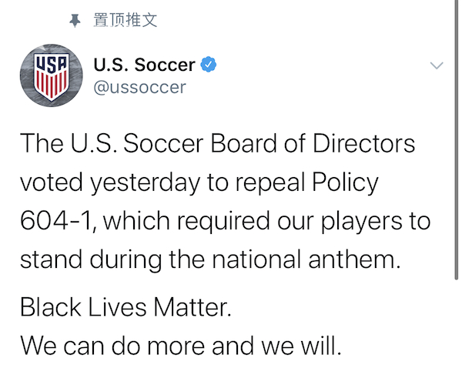Screen dimensions: 462x388
Task: Open the U.S. Soccer display name
Action: click(144, 66)
